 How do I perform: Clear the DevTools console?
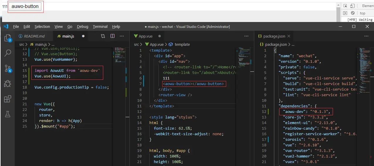pos(353,13)
